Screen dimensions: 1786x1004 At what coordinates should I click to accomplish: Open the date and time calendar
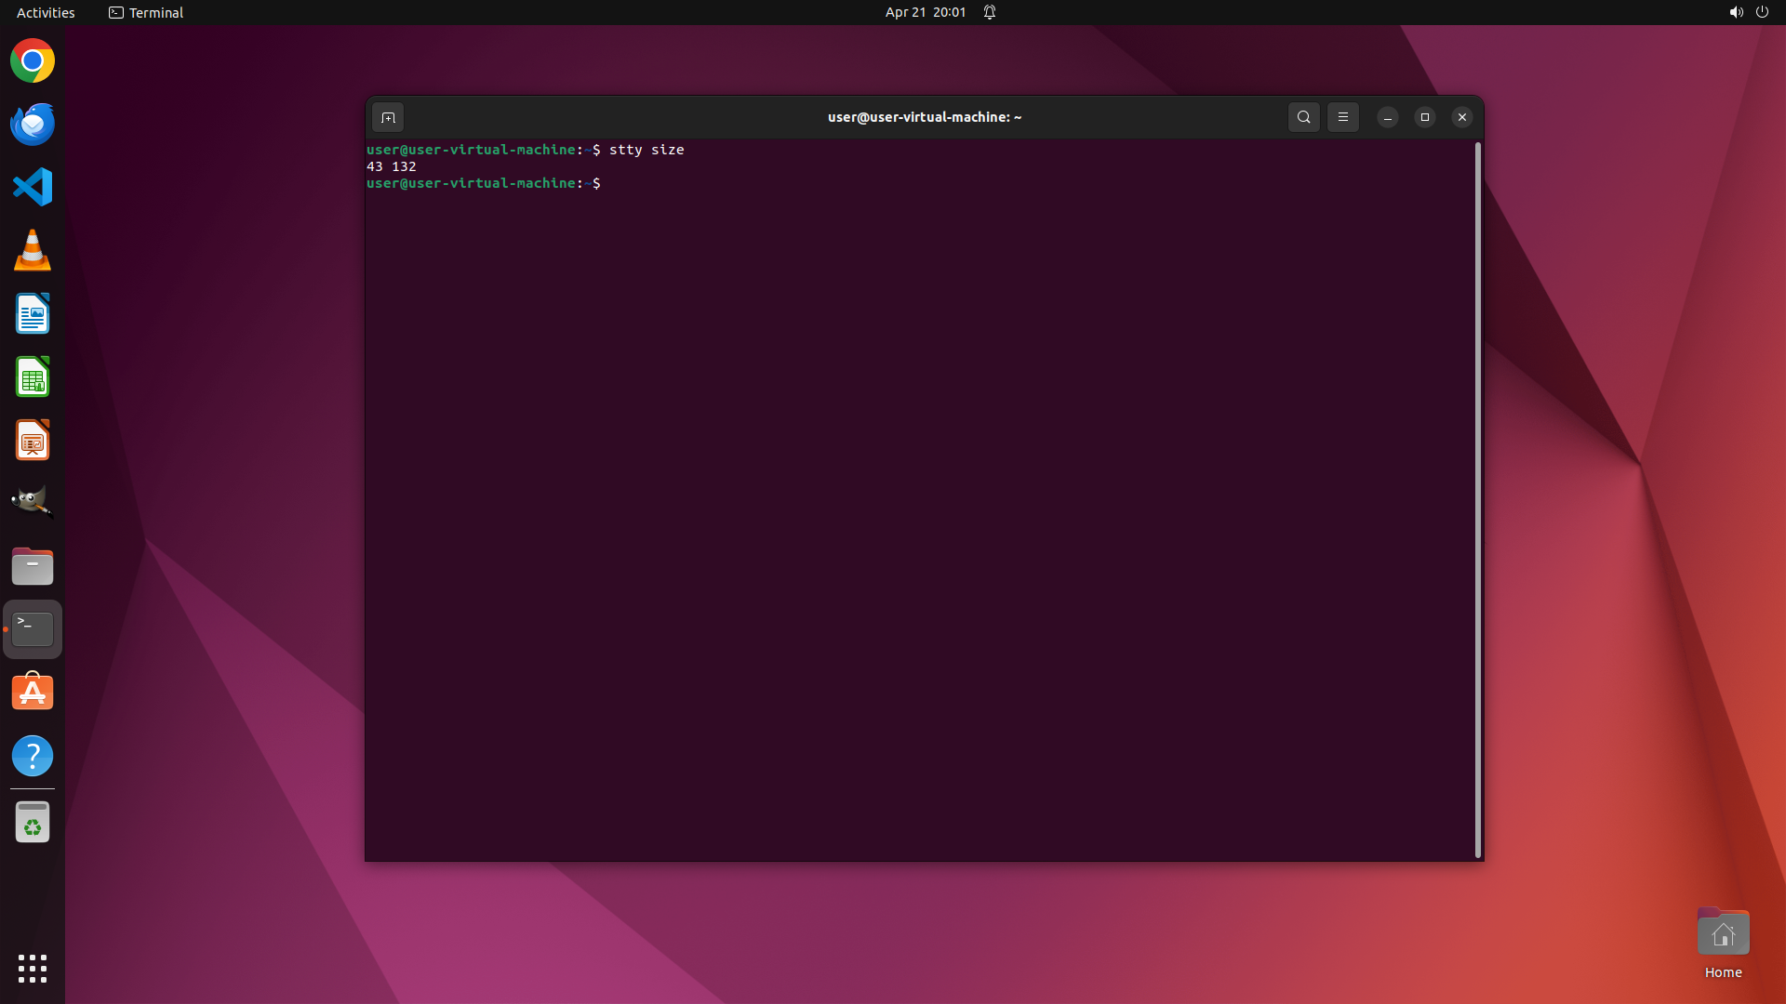(x=925, y=12)
